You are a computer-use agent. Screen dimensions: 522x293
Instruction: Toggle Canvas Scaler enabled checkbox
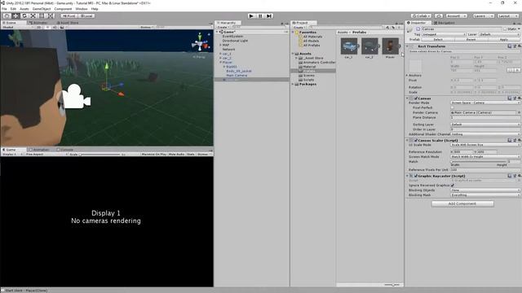pos(416,140)
